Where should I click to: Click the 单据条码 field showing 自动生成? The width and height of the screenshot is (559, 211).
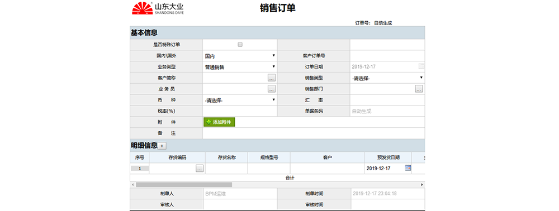click(x=387, y=111)
